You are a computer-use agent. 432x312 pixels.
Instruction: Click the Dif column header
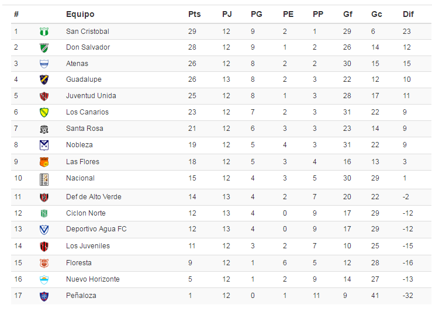point(408,14)
